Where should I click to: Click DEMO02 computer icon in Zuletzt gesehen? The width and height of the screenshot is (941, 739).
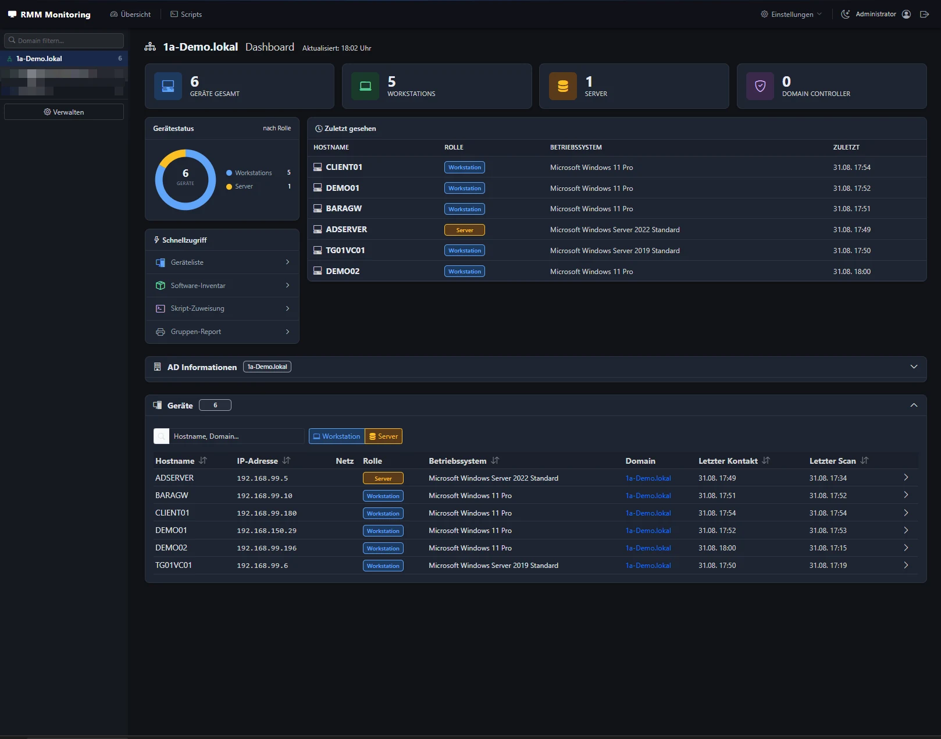(318, 271)
